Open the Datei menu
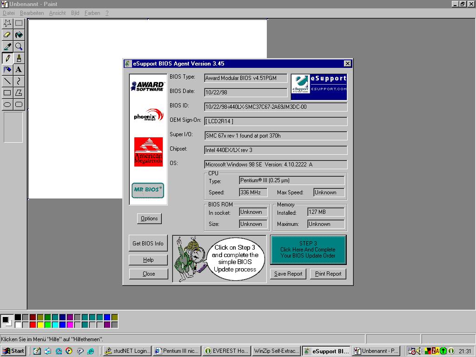The width and height of the screenshot is (476, 357). (8, 13)
